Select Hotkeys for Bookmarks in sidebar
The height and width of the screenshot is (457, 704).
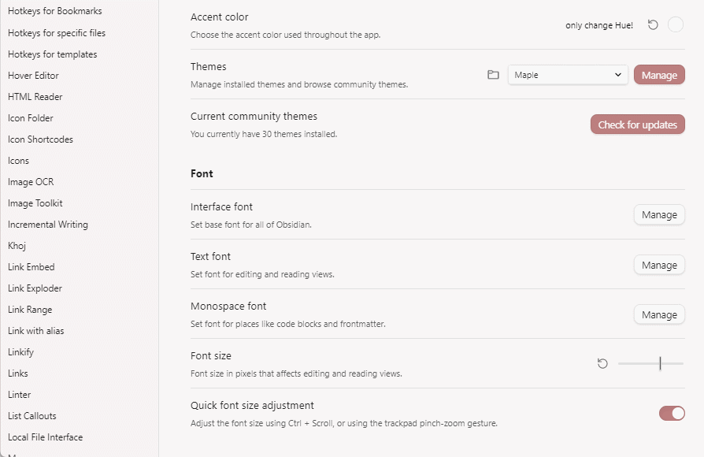point(55,11)
